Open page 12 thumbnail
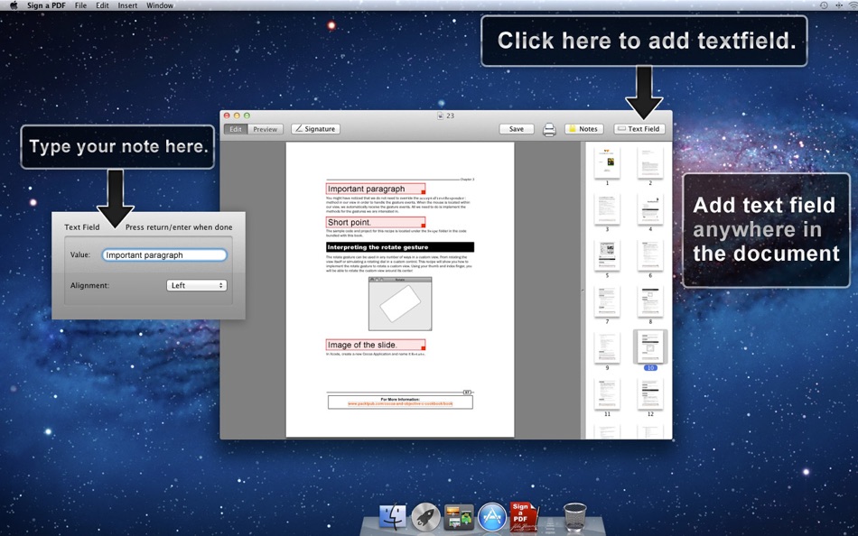Image resolution: width=858 pixels, height=536 pixels. 650,393
